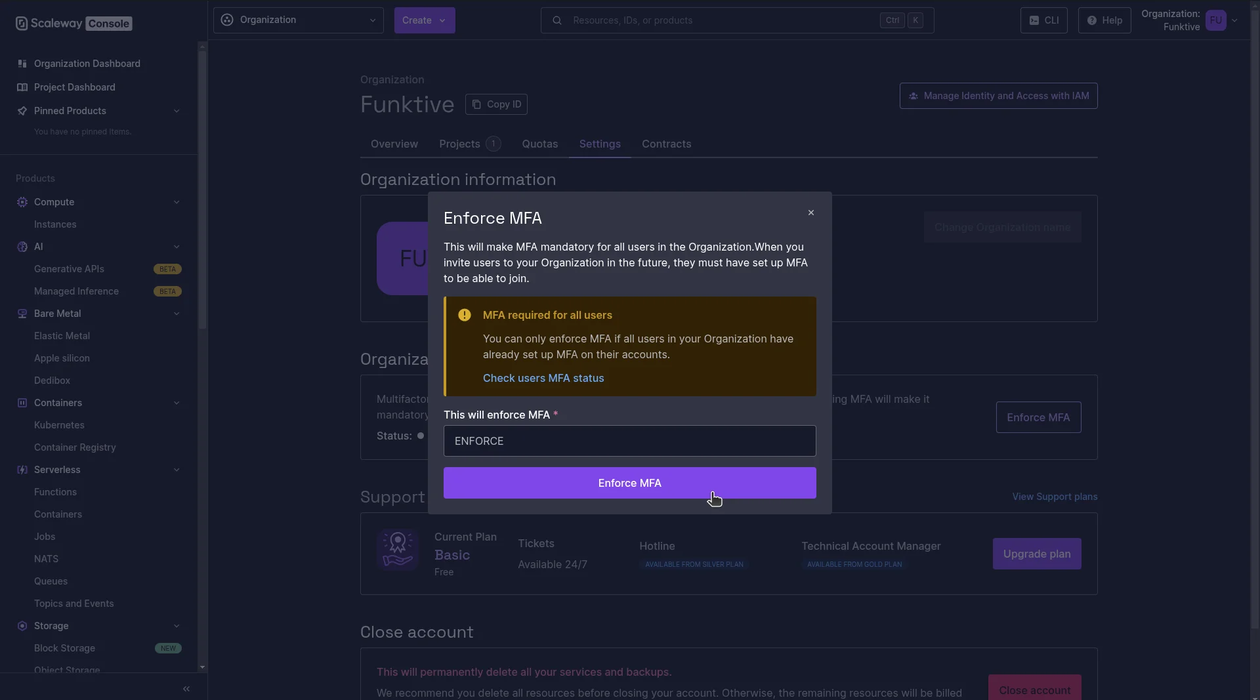The width and height of the screenshot is (1260, 700).
Task: Open the Create dropdown menu
Action: pos(425,20)
